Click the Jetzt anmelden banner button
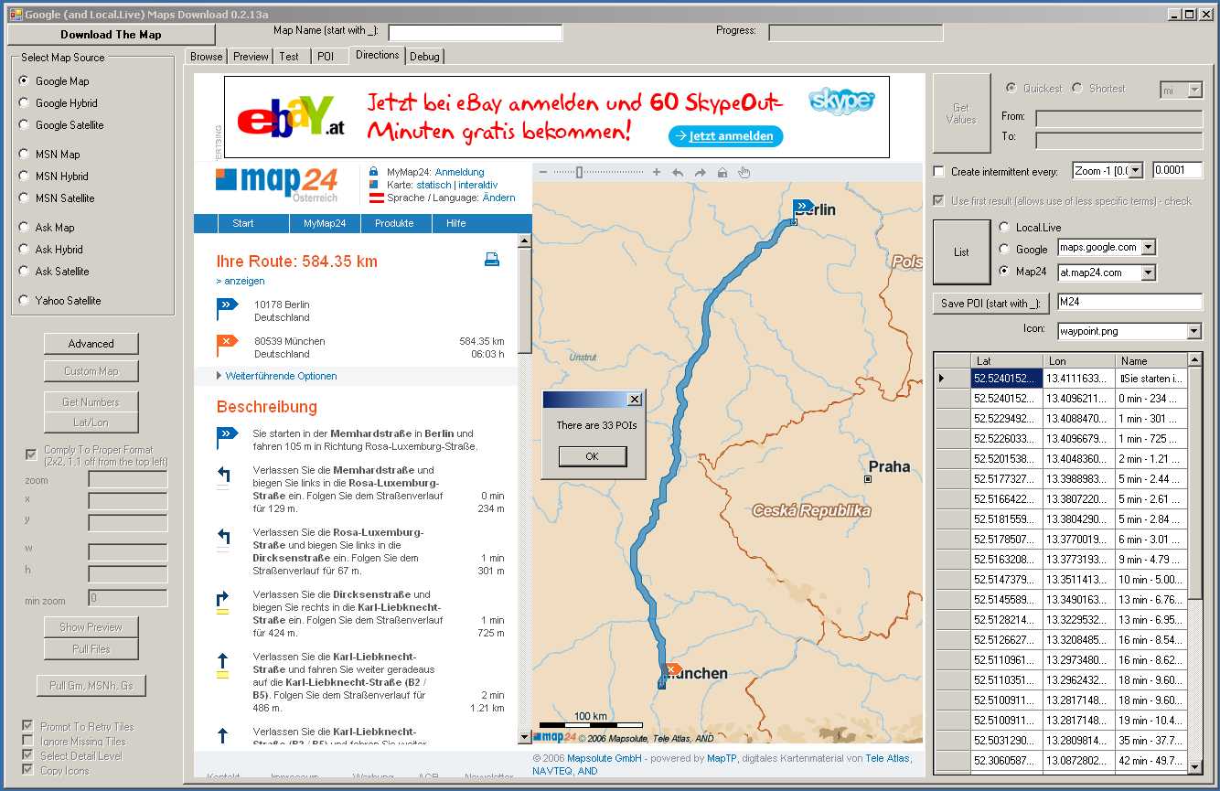1220x791 pixels. coord(725,136)
